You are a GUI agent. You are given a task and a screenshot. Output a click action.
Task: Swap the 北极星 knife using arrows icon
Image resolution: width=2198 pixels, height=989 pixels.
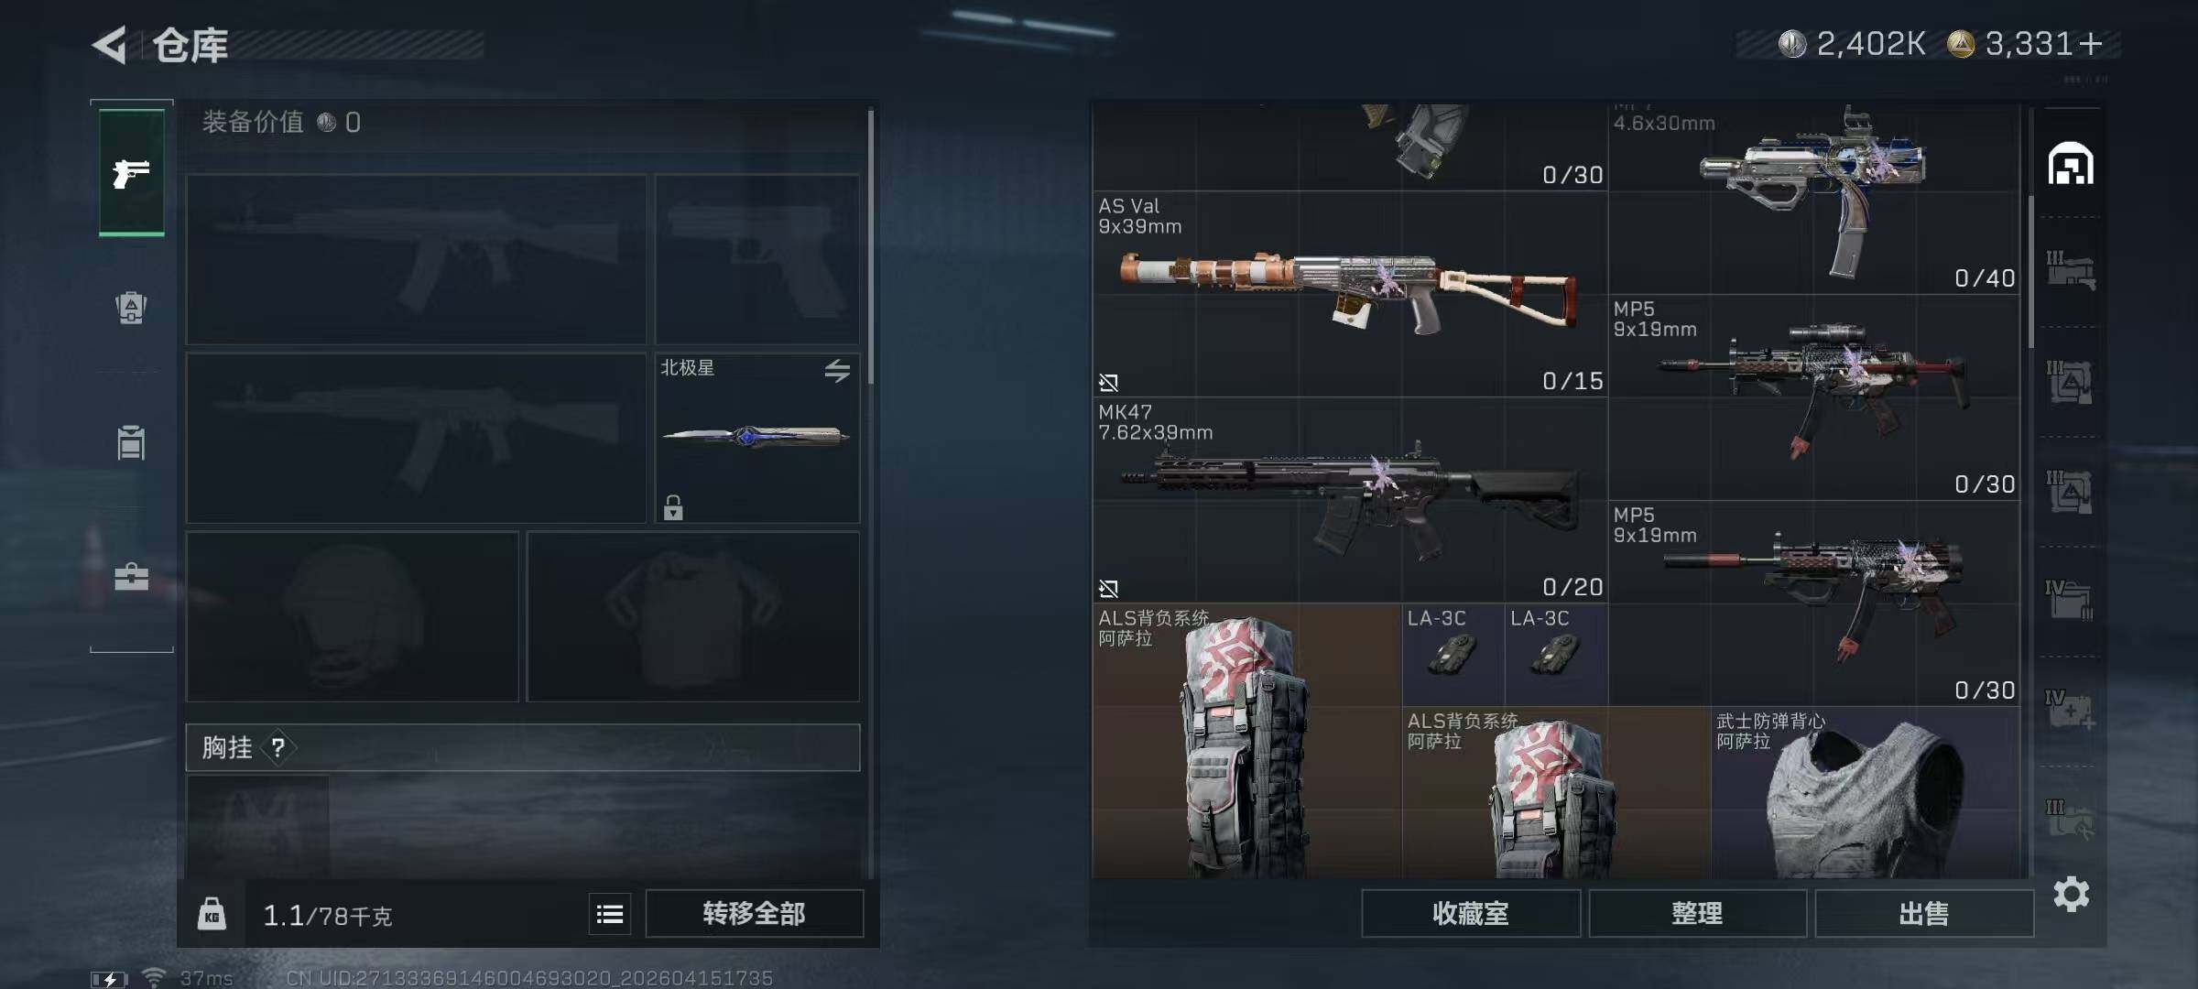pyautogui.click(x=837, y=371)
